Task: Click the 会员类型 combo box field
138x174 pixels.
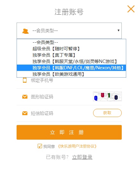Action: point(69,31)
